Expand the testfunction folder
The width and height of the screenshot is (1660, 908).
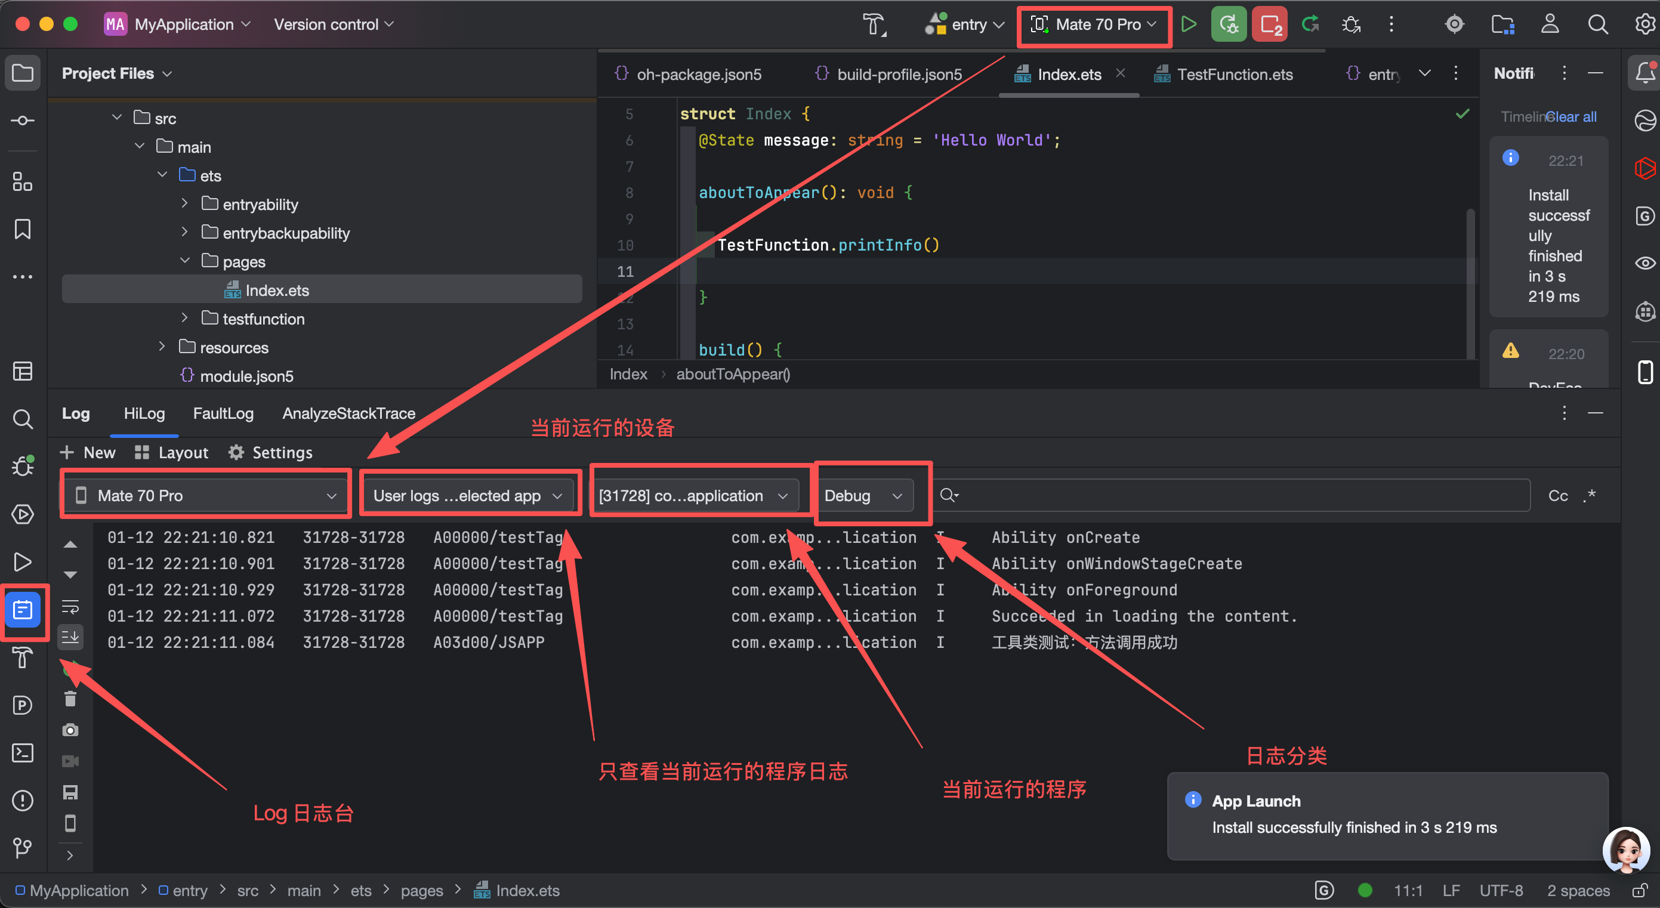[x=185, y=319]
